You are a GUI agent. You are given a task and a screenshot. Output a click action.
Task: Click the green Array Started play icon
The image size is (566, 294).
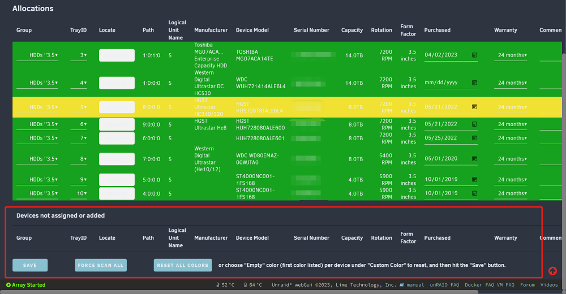8,285
